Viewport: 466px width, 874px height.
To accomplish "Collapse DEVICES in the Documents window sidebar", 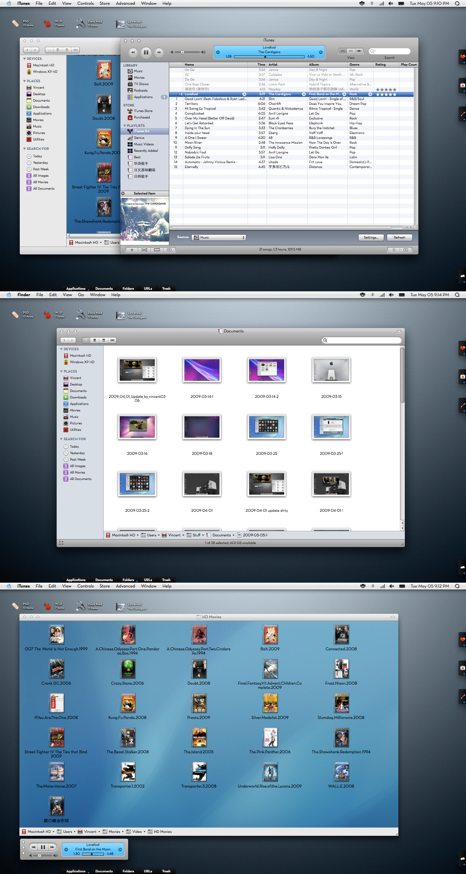I will [61, 349].
